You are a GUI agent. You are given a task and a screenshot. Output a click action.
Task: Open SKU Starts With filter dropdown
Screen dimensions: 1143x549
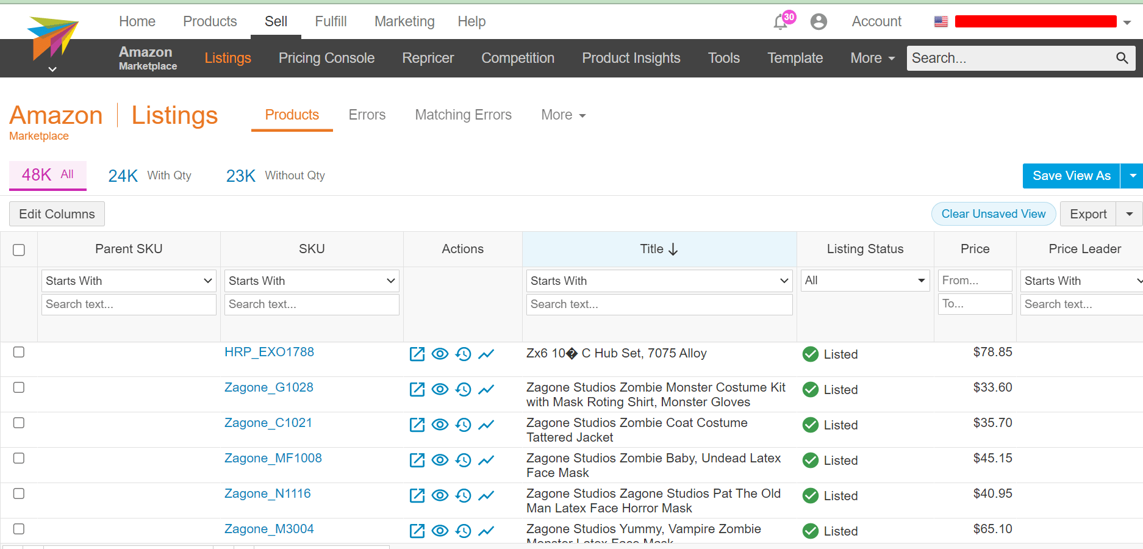pyautogui.click(x=312, y=281)
